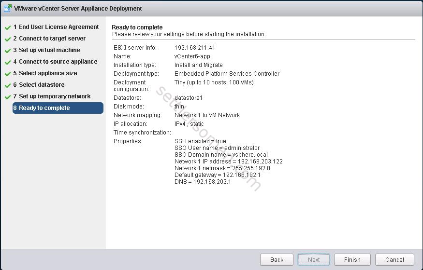
Task: Click the datastore1 value
Action: 189,97
